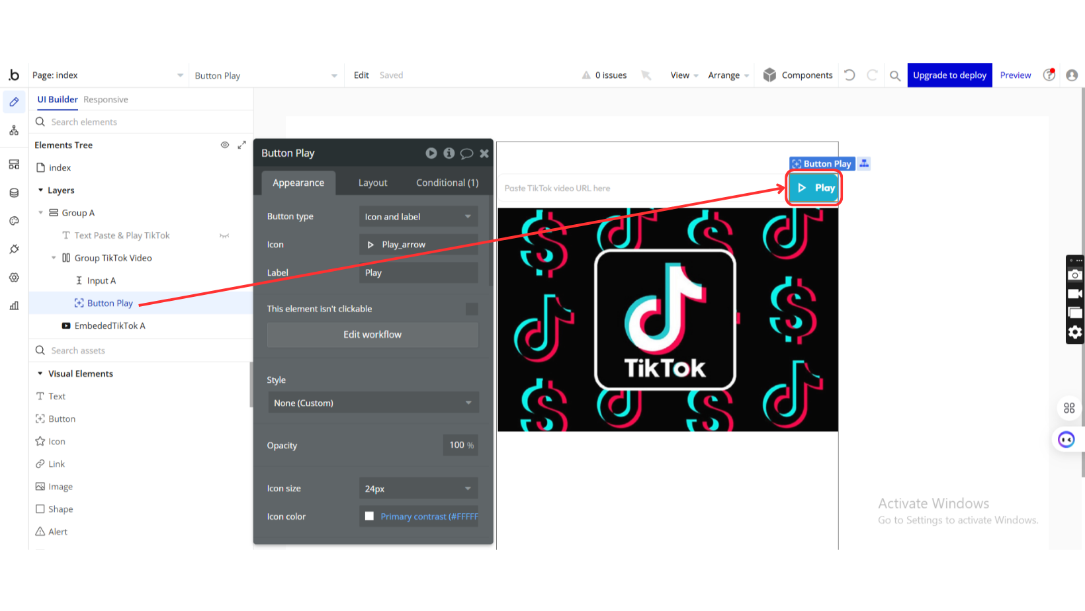This screenshot has height=611, width=1085.
Task: Click the Play button on the canvas
Action: pyautogui.click(x=814, y=188)
